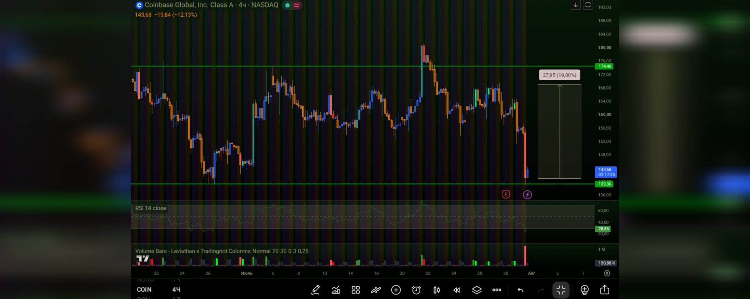The width and height of the screenshot is (750, 299).
Task: Change chart type via candlestick icon
Action: coord(437,290)
